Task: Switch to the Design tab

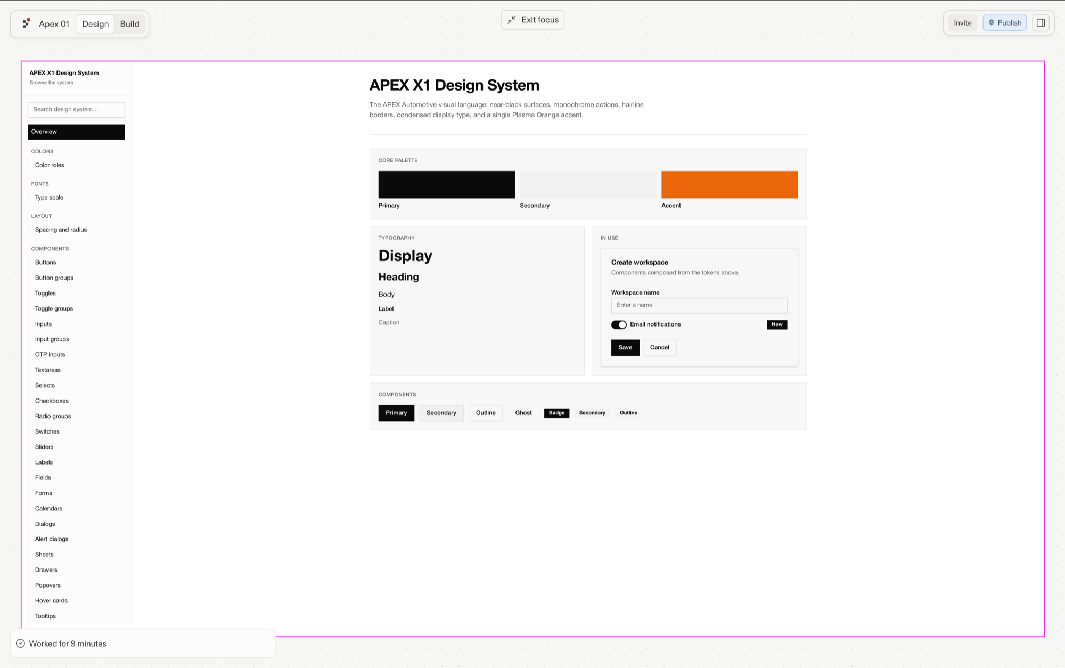Action: click(95, 24)
